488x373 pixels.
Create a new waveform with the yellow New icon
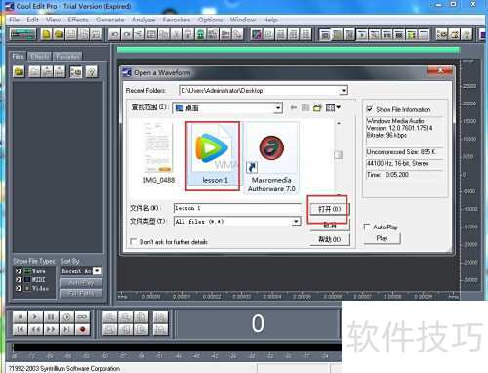47,34
